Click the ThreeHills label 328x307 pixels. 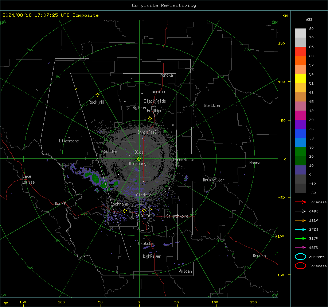point(183,160)
